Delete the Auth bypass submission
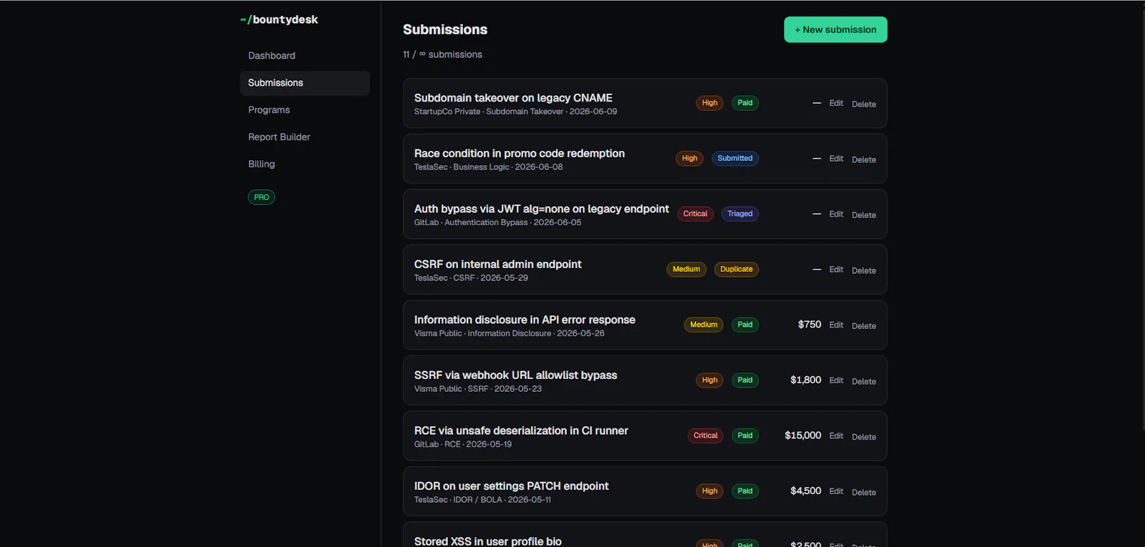 tap(864, 215)
